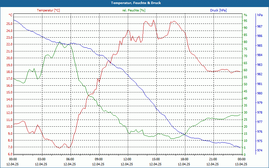Image resolution: width=269 pixels, height=168 pixels.
Task: Click the '%' unit label on the humidity axis
Action: click(245, 15)
